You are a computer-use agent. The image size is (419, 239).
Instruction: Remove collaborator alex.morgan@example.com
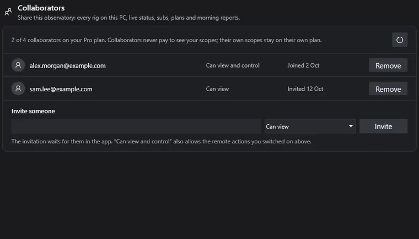pyautogui.click(x=388, y=65)
